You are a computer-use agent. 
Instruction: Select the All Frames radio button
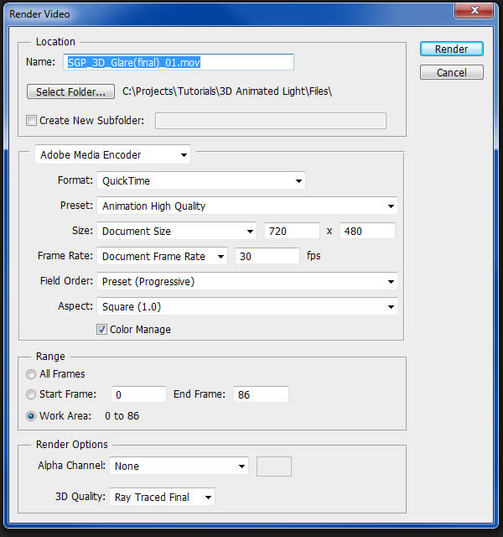pos(31,374)
